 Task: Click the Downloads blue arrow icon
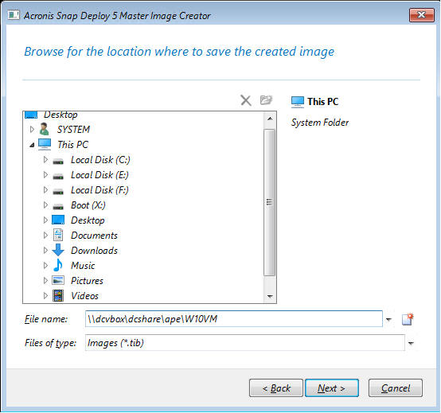pos(58,250)
